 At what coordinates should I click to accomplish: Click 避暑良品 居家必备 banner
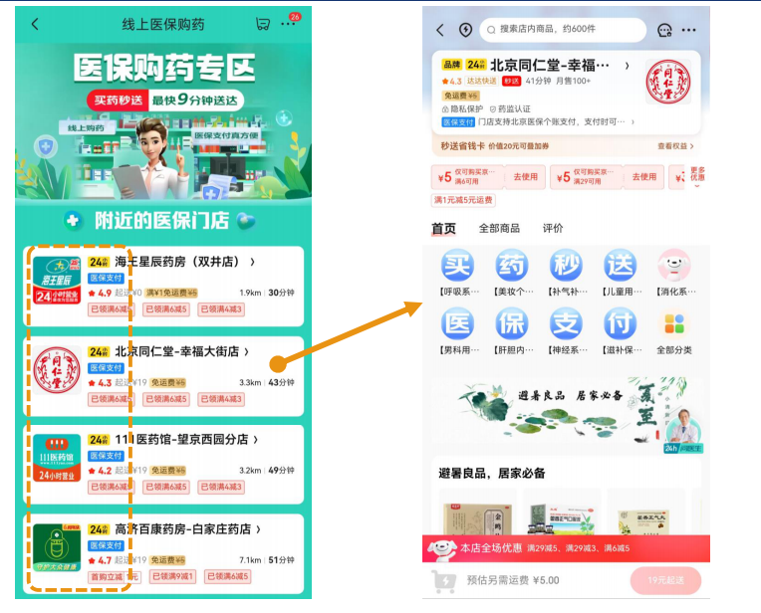tap(566, 411)
